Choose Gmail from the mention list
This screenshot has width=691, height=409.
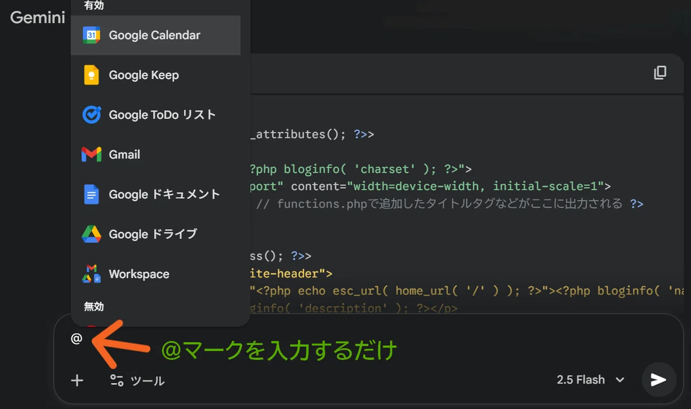(155, 154)
